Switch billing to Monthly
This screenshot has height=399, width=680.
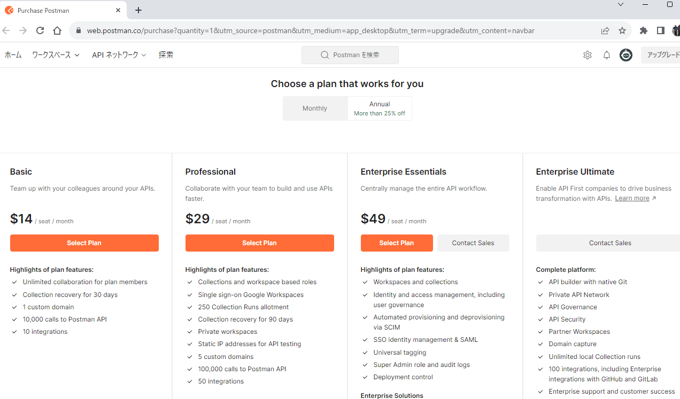click(x=315, y=108)
